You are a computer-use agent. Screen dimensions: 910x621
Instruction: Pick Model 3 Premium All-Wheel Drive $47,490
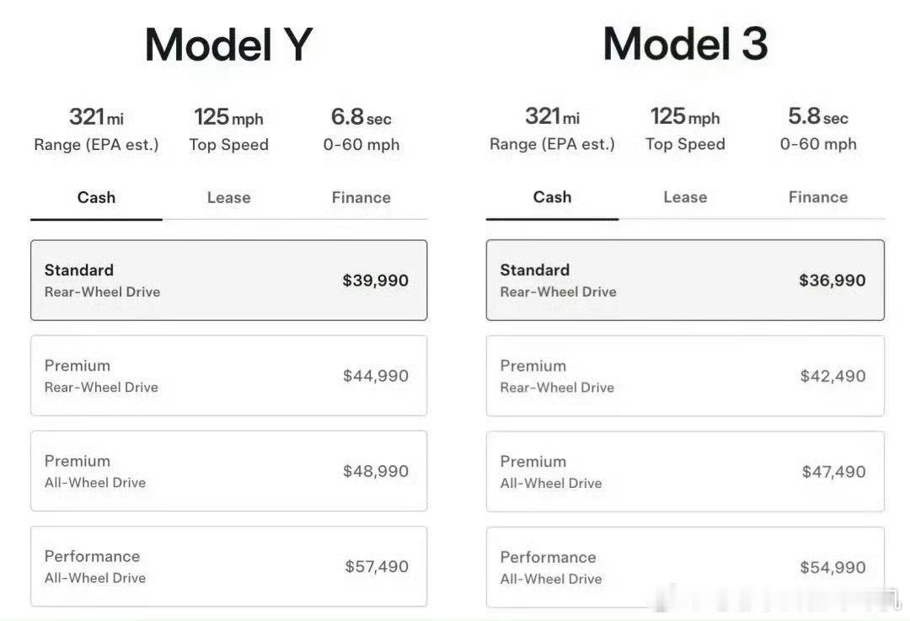[685, 472]
